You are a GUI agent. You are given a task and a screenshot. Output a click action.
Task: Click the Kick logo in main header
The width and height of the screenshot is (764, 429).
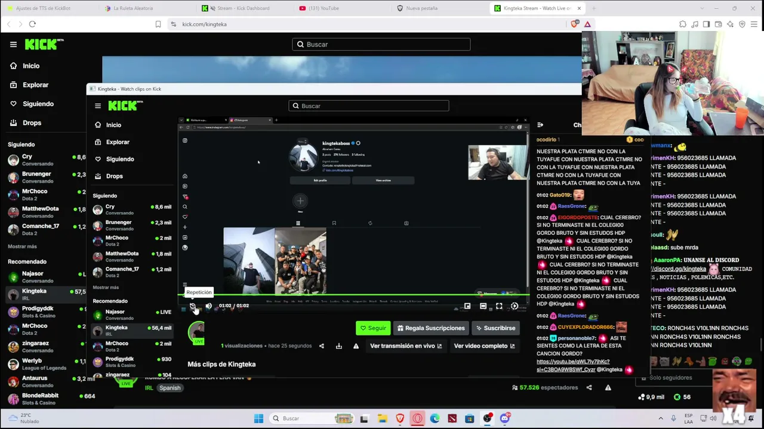(x=44, y=44)
